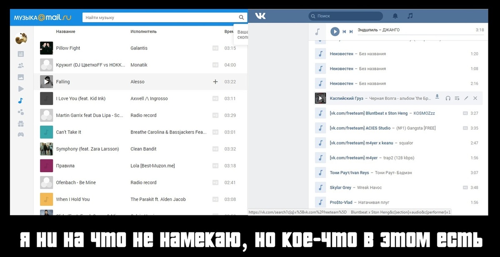Open performer Pro$to-Vlad link in VK
The height and width of the screenshot is (257, 500).
[x=341, y=203]
